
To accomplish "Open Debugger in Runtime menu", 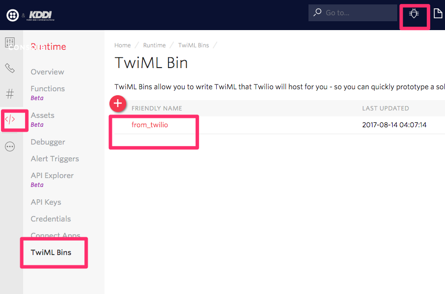I will 48,142.
